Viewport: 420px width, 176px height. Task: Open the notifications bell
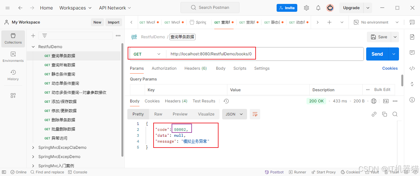318,8
